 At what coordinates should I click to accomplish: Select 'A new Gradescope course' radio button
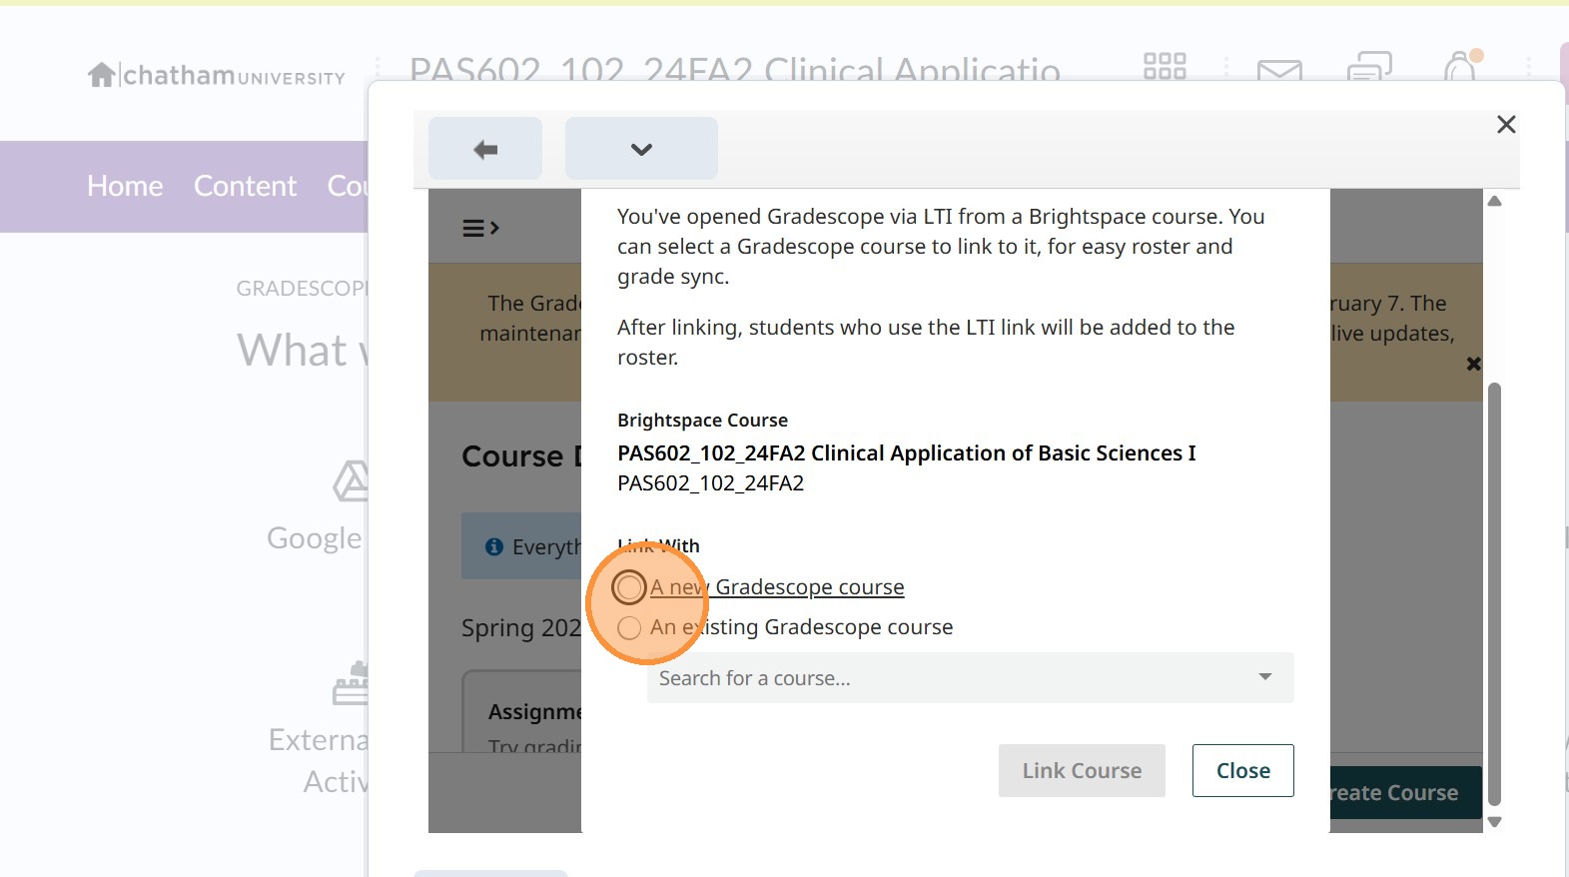coord(629,587)
